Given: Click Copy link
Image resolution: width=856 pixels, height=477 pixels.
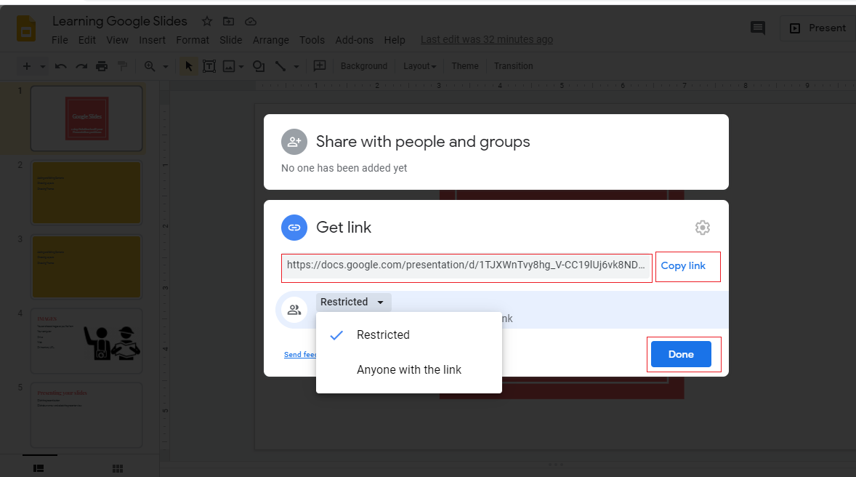Looking at the screenshot, I should [x=683, y=266].
